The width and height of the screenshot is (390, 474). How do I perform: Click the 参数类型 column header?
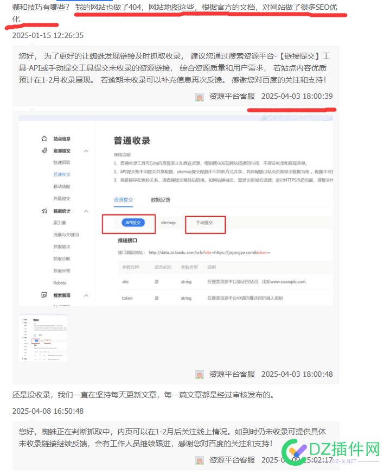(189, 267)
